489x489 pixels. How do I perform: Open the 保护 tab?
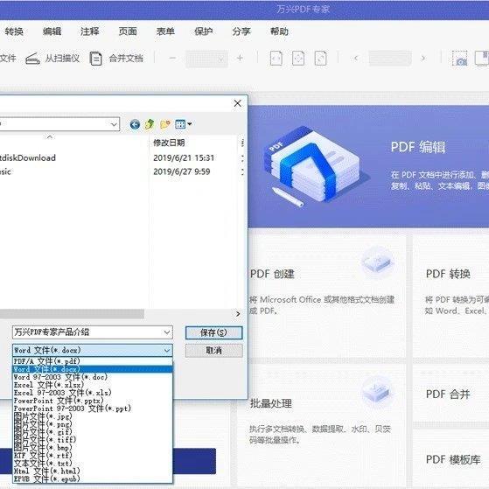203,31
